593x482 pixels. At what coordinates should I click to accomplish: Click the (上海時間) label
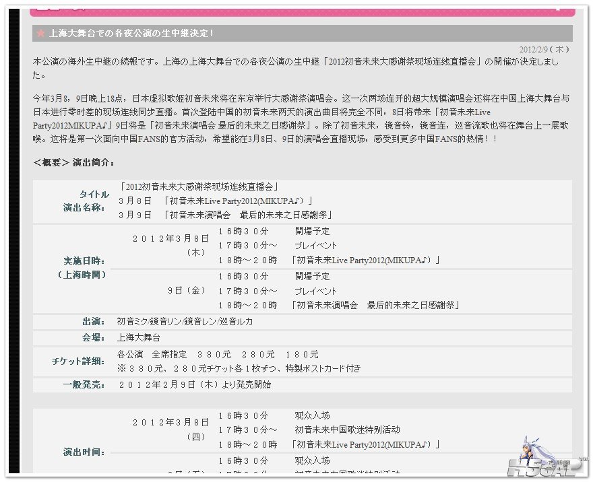tap(82, 275)
